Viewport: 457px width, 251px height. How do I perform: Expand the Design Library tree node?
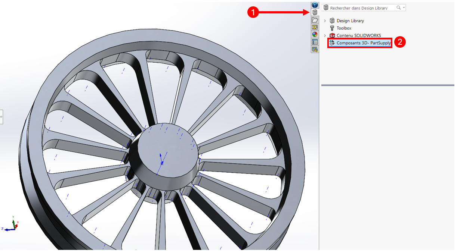pyautogui.click(x=325, y=21)
